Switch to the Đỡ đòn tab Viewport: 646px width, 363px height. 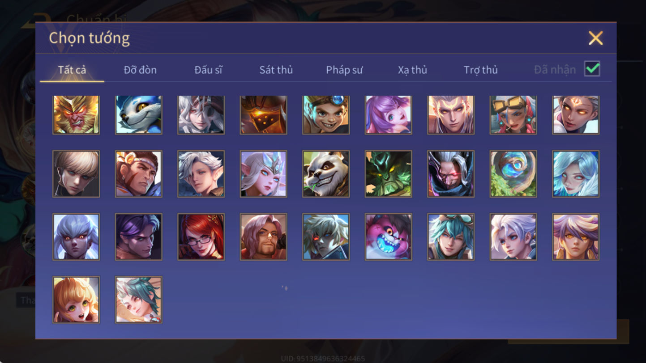[x=140, y=70]
